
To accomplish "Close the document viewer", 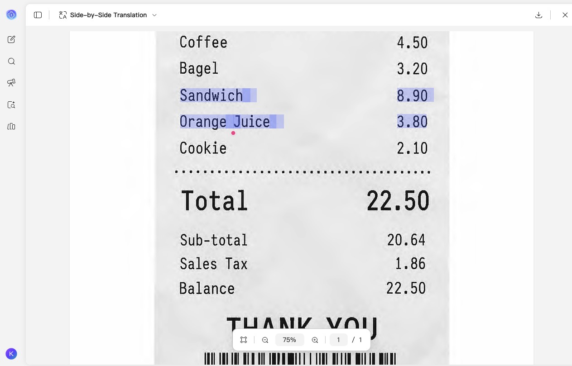I will pyautogui.click(x=565, y=15).
